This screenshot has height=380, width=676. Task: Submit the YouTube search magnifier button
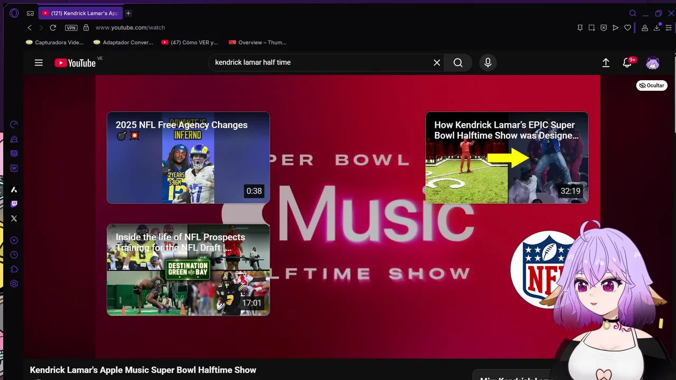click(458, 62)
